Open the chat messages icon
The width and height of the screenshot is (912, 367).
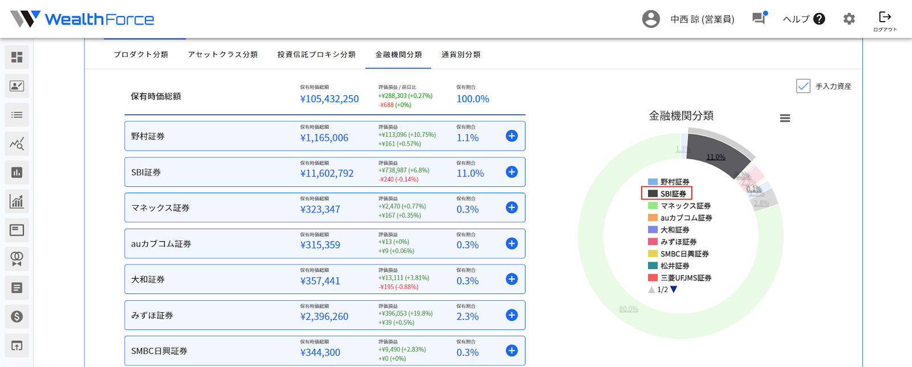tap(759, 18)
